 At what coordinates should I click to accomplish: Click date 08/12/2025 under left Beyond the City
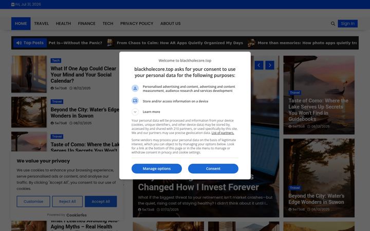[80, 123]
